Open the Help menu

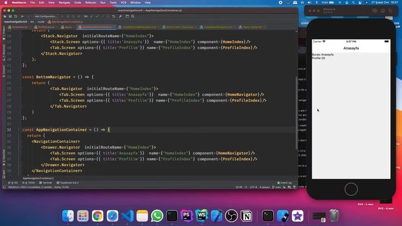(148, 3)
